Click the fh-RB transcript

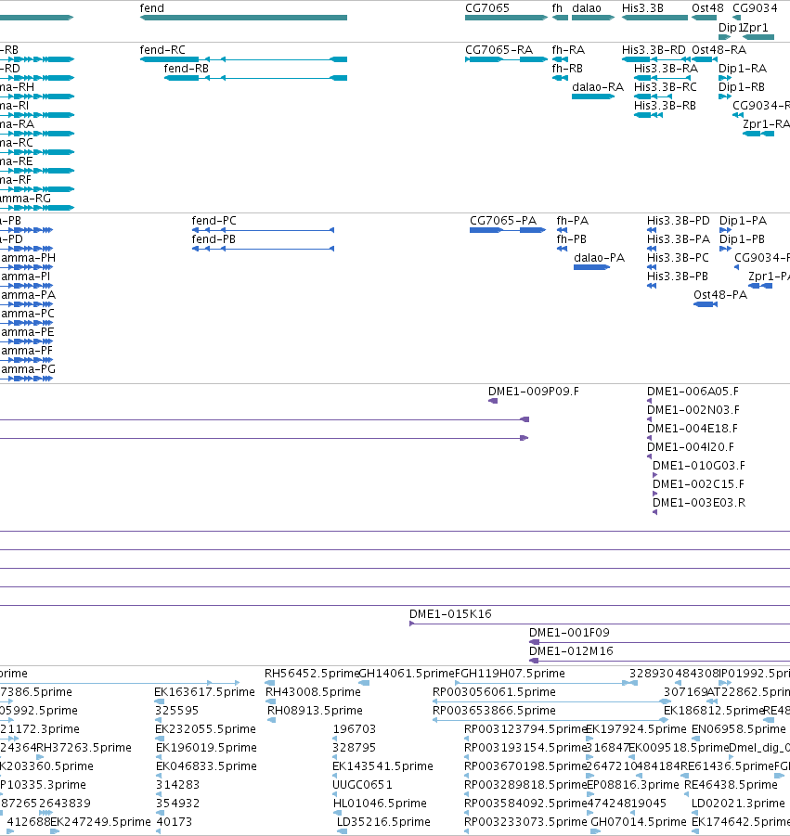coord(560,78)
